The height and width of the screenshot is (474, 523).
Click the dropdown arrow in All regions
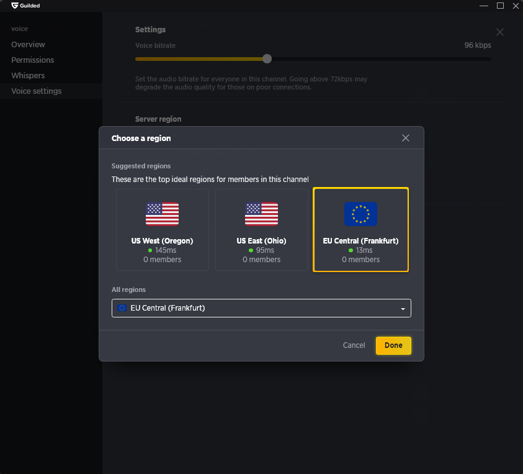(x=403, y=309)
